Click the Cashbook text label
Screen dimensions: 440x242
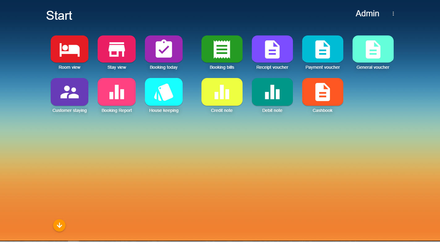click(323, 110)
